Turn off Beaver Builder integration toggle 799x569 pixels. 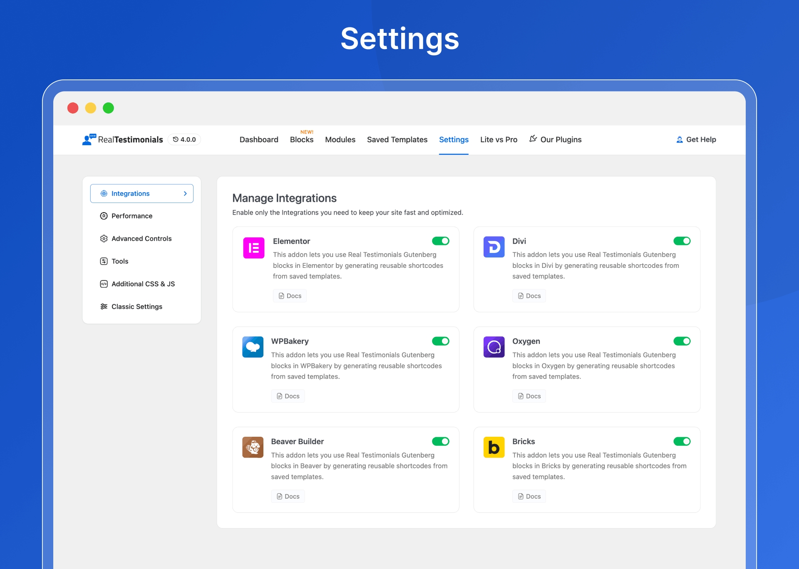tap(441, 441)
